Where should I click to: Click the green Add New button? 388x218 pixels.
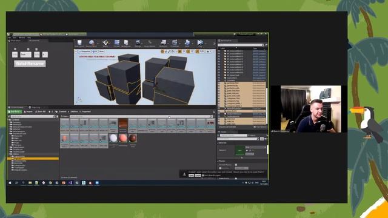[15, 111]
